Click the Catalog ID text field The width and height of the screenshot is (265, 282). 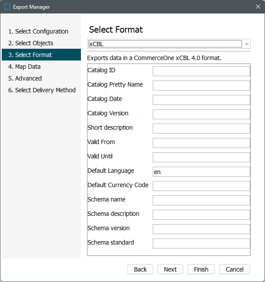201,71
